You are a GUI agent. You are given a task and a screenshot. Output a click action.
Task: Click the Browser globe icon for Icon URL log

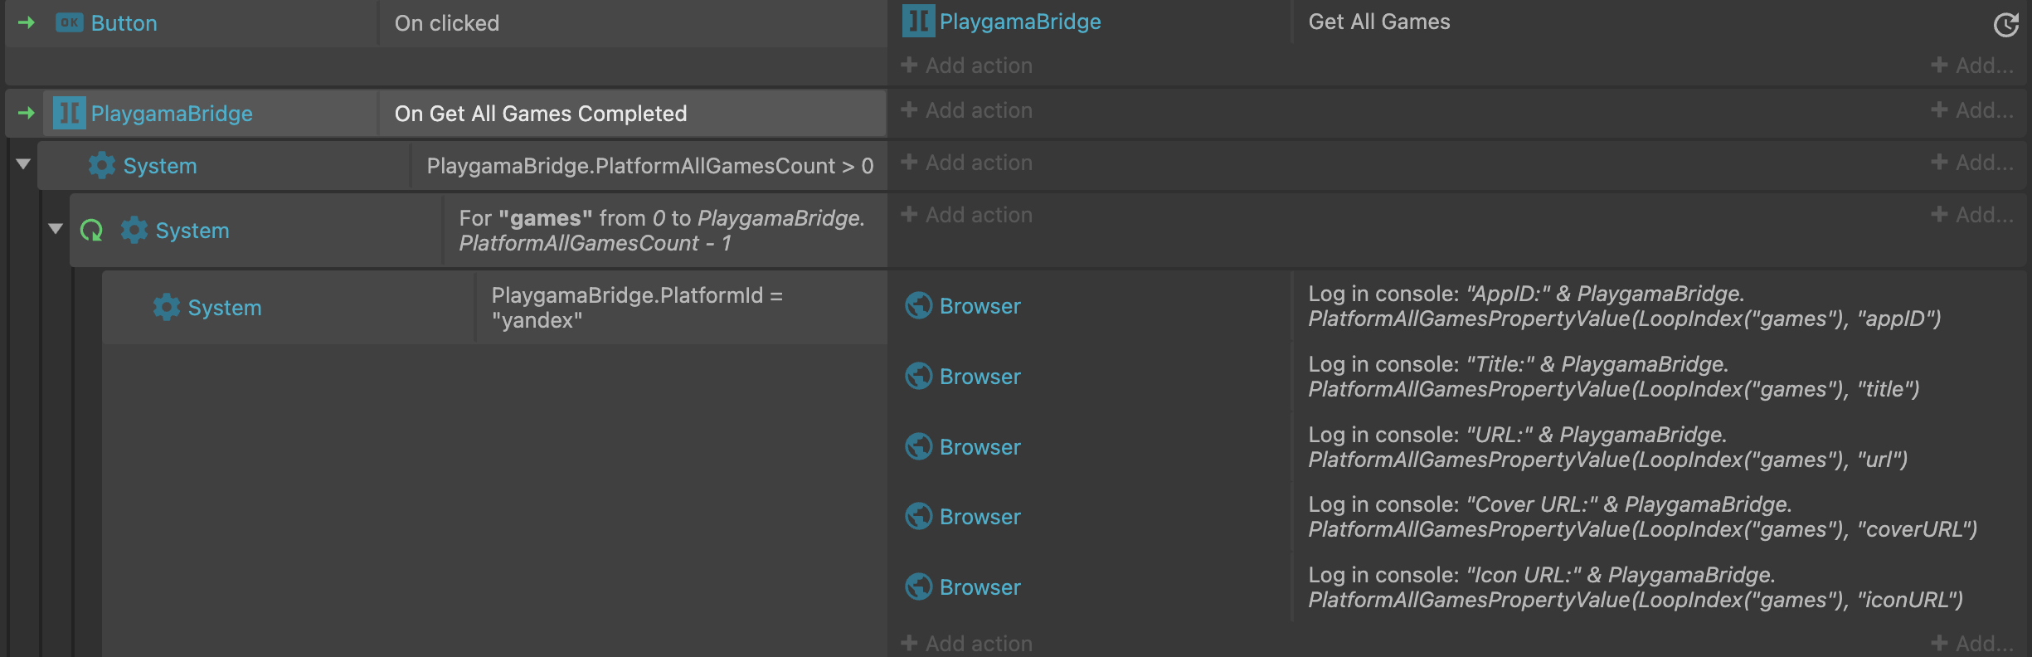[918, 587]
